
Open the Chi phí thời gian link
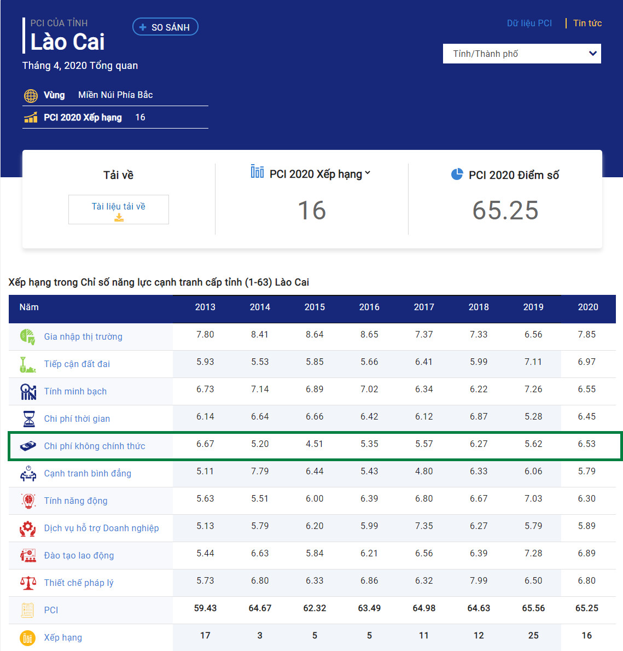pyautogui.click(x=77, y=419)
